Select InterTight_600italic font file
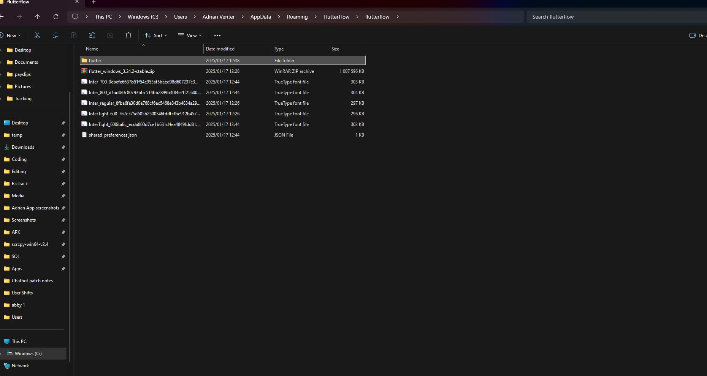This screenshot has width=707, height=376. click(223, 124)
